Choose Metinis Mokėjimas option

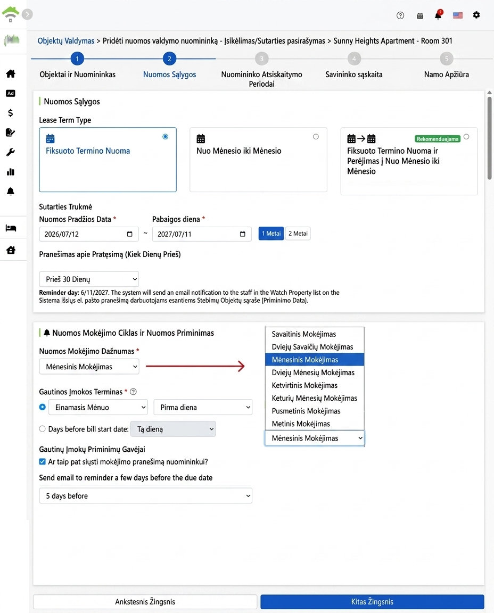point(315,424)
